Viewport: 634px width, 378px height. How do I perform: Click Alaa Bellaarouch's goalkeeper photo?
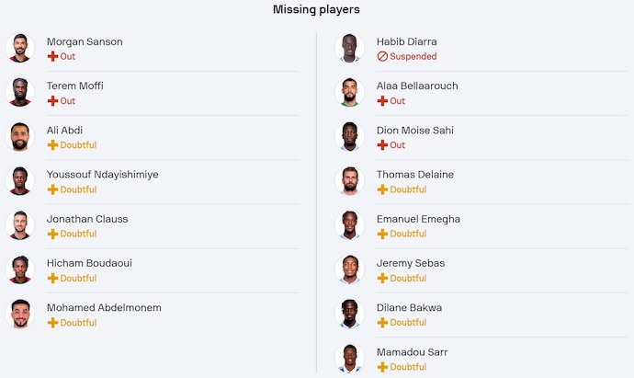tap(349, 92)
